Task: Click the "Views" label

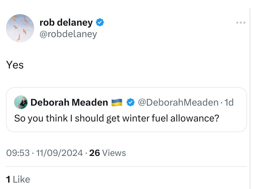Action: [x=114, y=153]
